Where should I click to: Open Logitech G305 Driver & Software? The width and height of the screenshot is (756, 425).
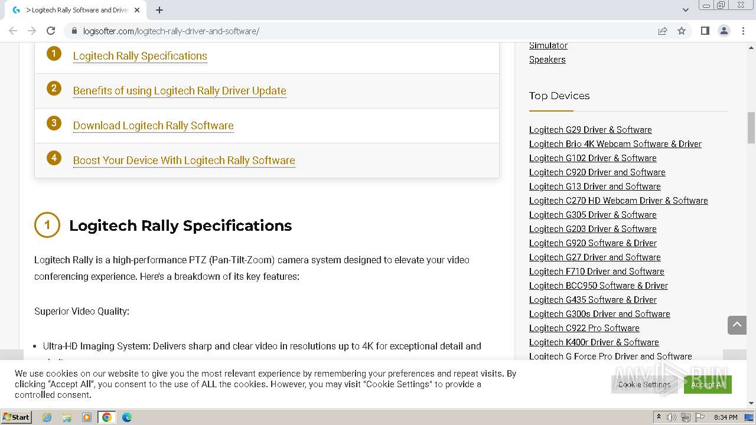tap(593, 215)
